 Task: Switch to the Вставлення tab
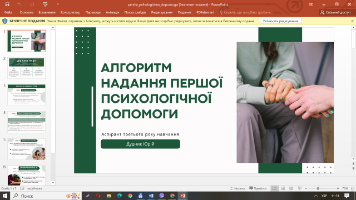point(47,12)
